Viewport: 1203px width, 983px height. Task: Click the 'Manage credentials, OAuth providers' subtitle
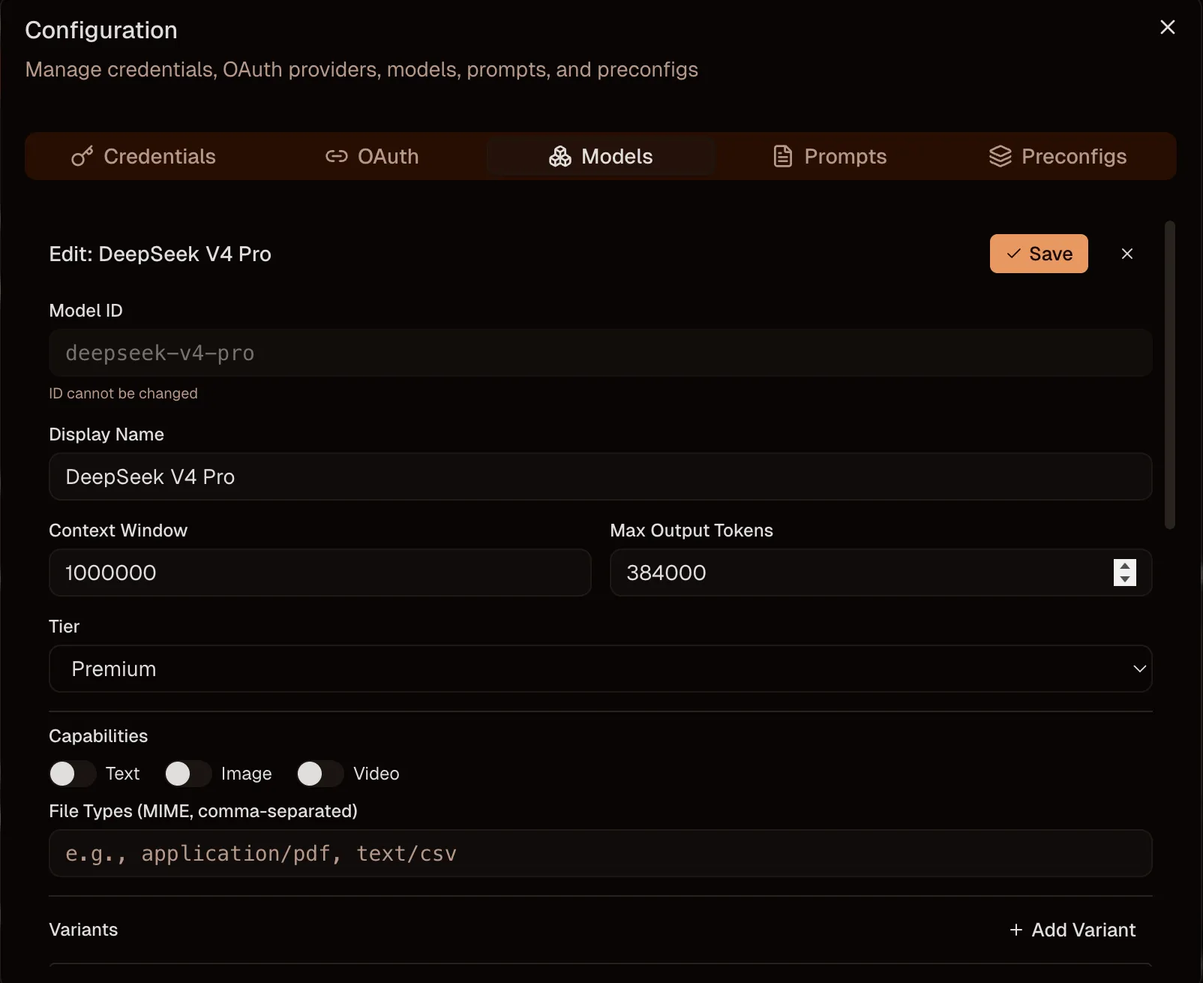point(361,70)
